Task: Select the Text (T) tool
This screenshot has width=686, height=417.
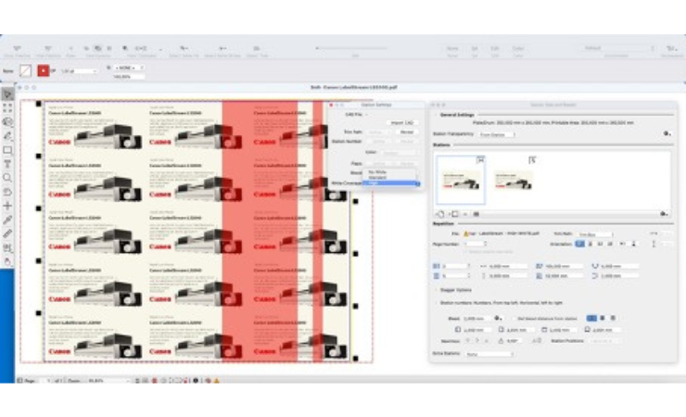Action: click(7, 164)
